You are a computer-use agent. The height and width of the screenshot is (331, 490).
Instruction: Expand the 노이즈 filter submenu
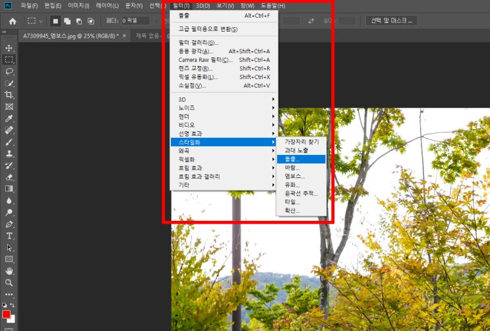point(224,108)
